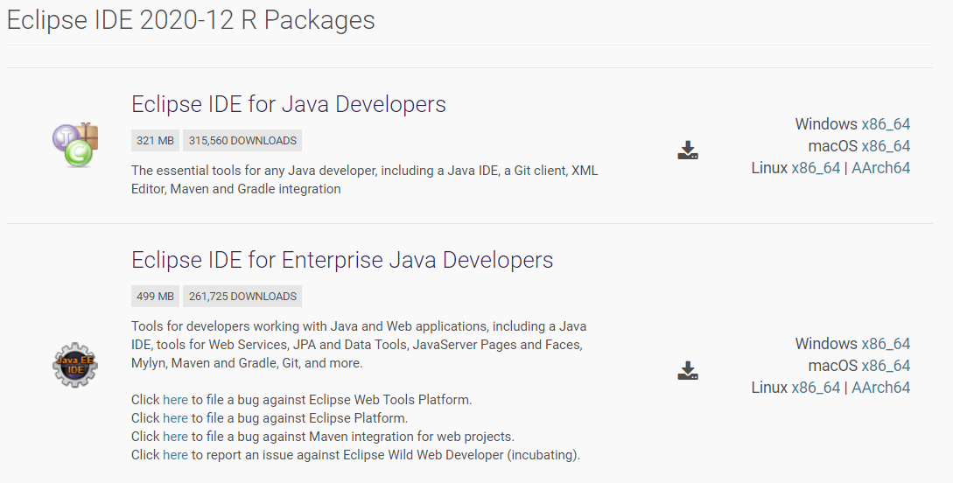
Task: Download macOS x86_64 for Java Developers package
Action: coord(886,146)
